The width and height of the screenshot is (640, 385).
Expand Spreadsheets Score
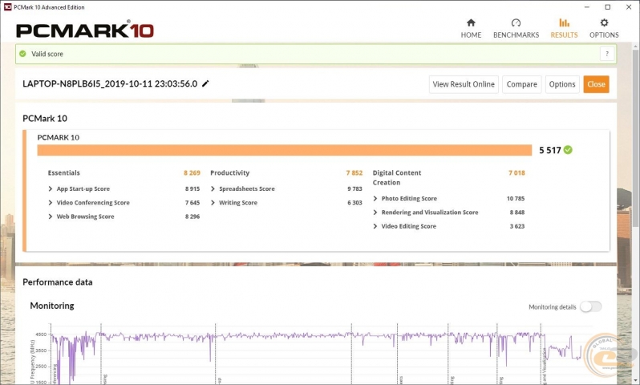click(x=213, y=188)
